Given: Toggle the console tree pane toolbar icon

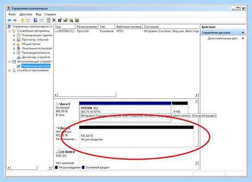Looking at the screenshot, I should (28, 21).
